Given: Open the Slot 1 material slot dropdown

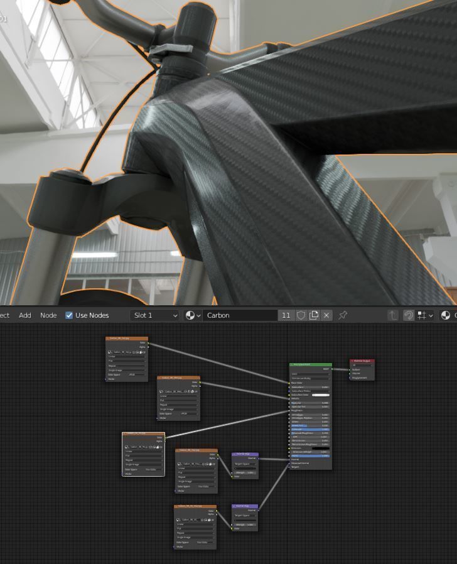Looking at the screenshot, I should [154, 315].
